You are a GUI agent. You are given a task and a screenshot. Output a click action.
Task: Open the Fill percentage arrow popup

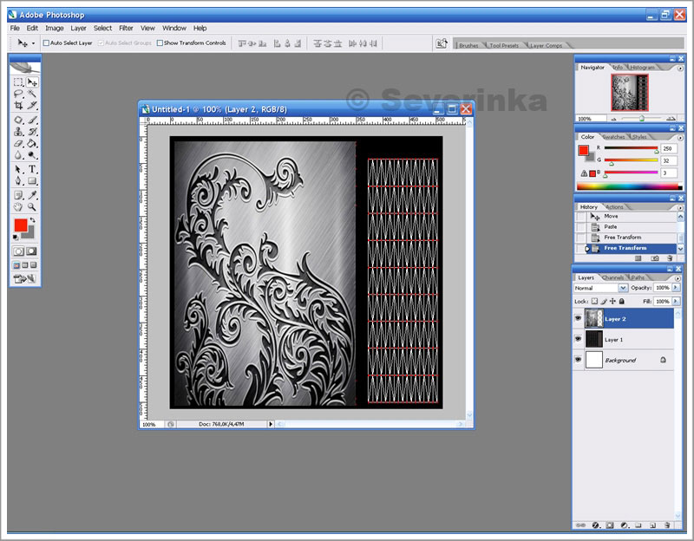(674, 301)
